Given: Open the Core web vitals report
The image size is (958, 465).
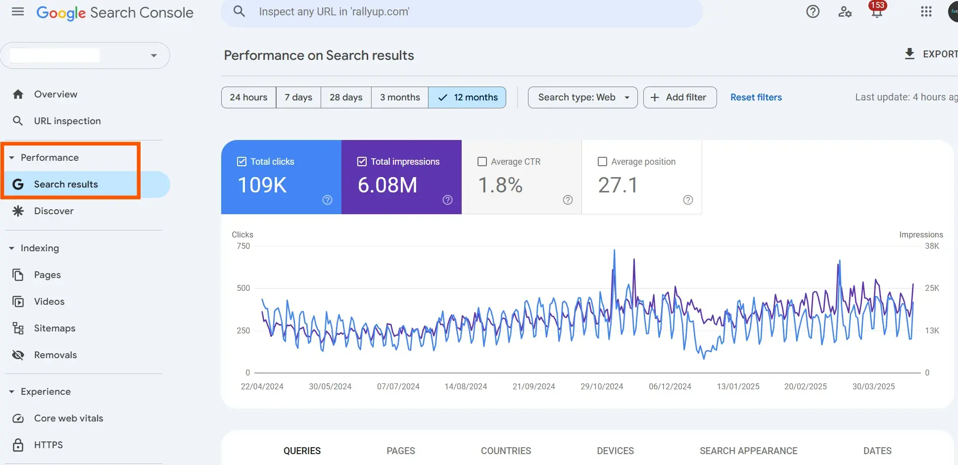Looking at the screenshot, I should (x=68, y=418).
